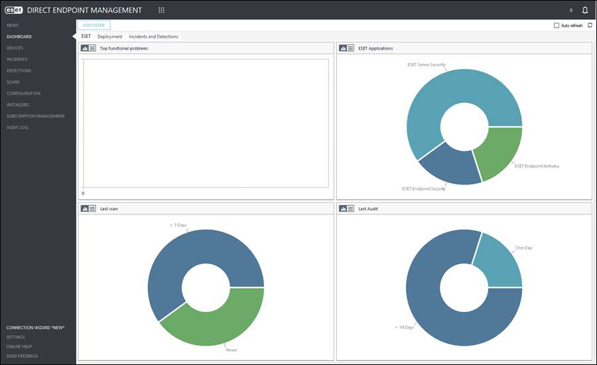The image size is (597, 365).
Task: Open CONFIGURATION in the sidebar
Action: [x=23, y=94]
